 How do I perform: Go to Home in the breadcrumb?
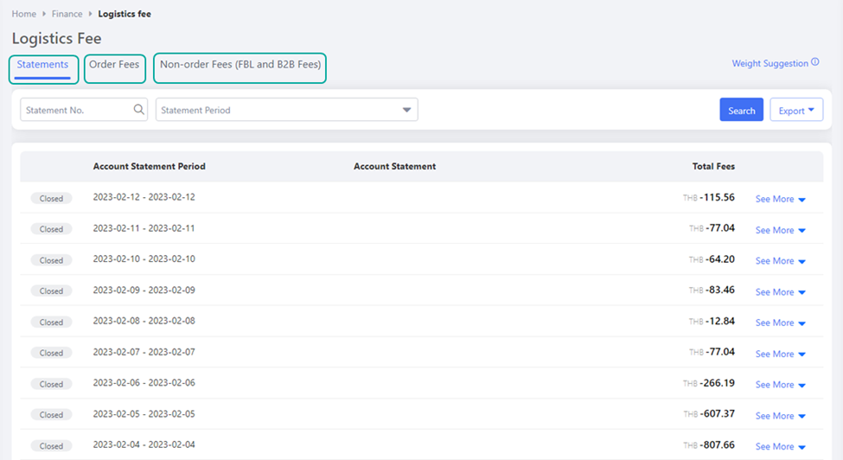pos(24,14)
